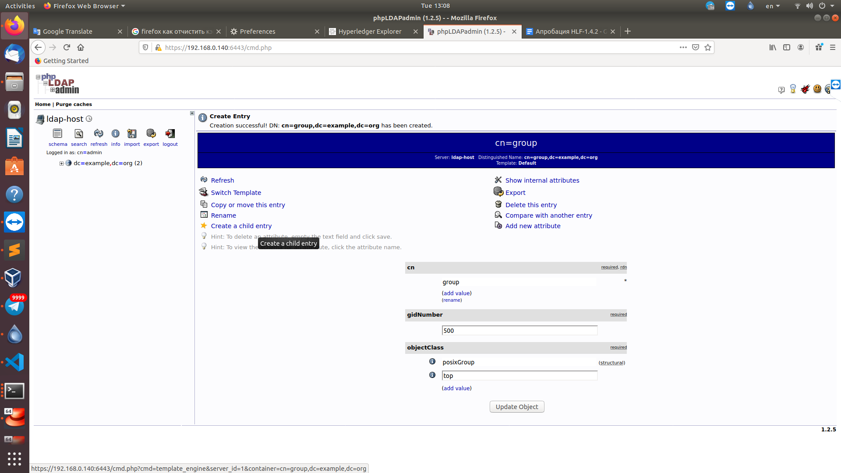This screenshot has height=473, width=841.
Task: Click the gidNumber input field
Action: [519, 331]
